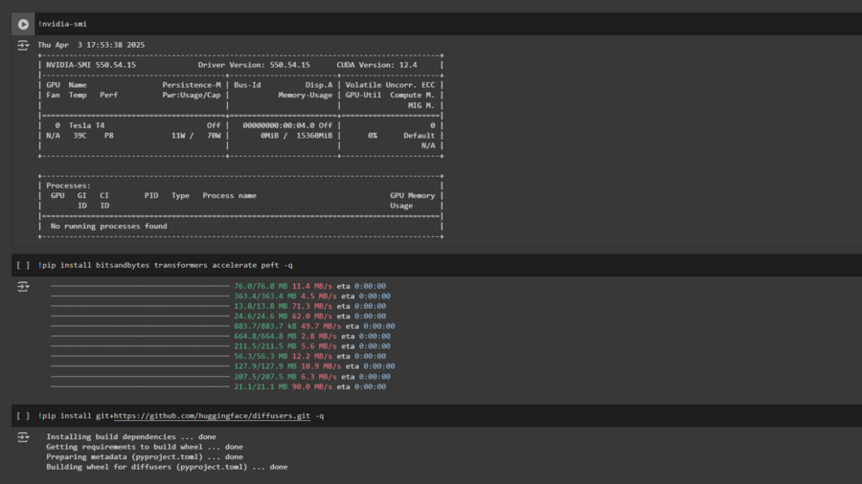This screenshot has height=484, width=862.
Task: Click the 664.8/664.8 MB download progress bar
Action: [140, 337]
